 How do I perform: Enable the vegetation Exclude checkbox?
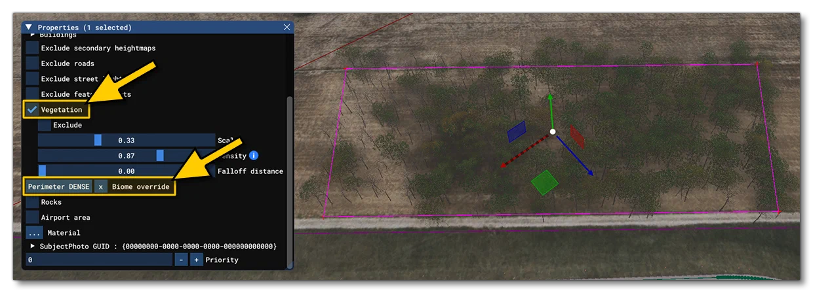(x=44, y=125)
